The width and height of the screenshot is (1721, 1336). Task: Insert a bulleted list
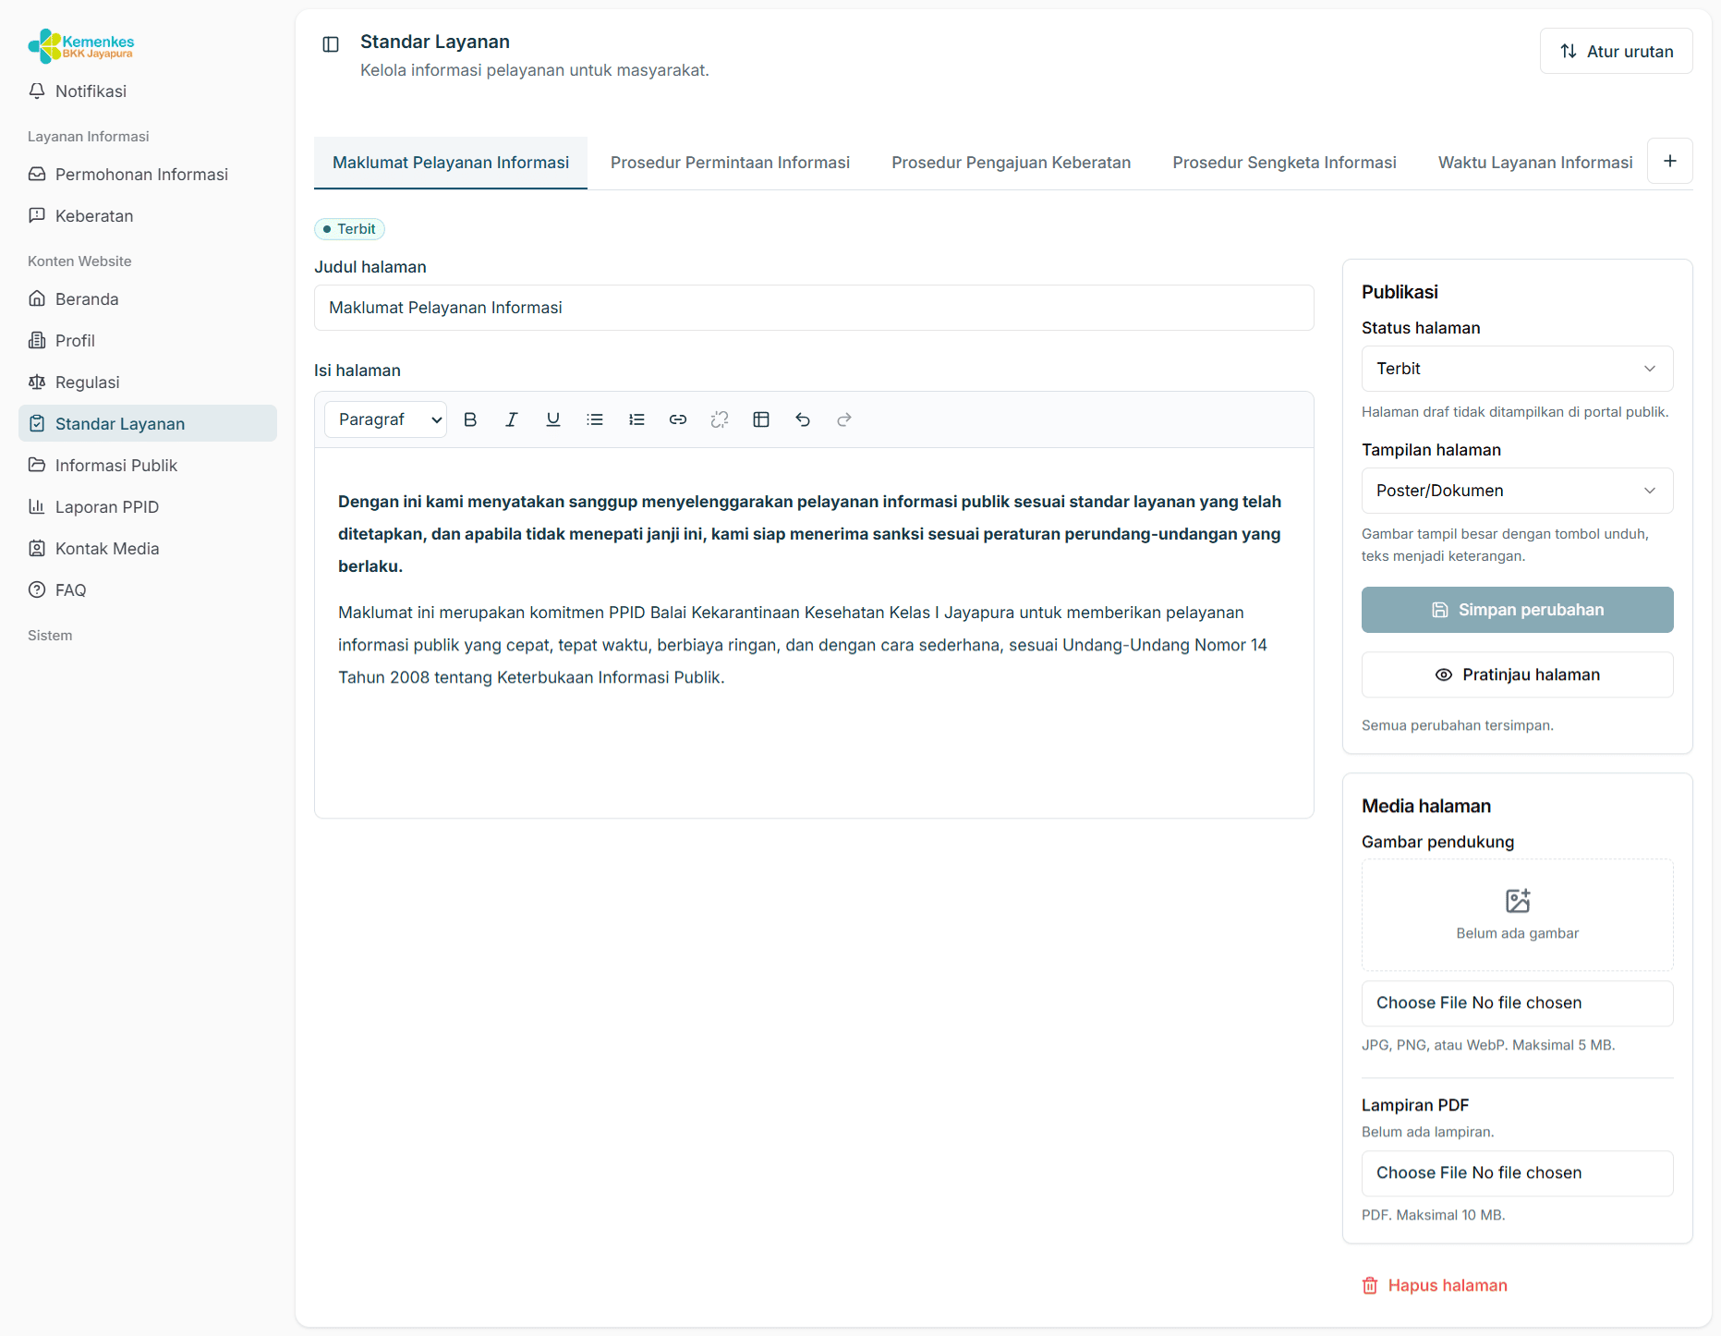tap(595, 419)
